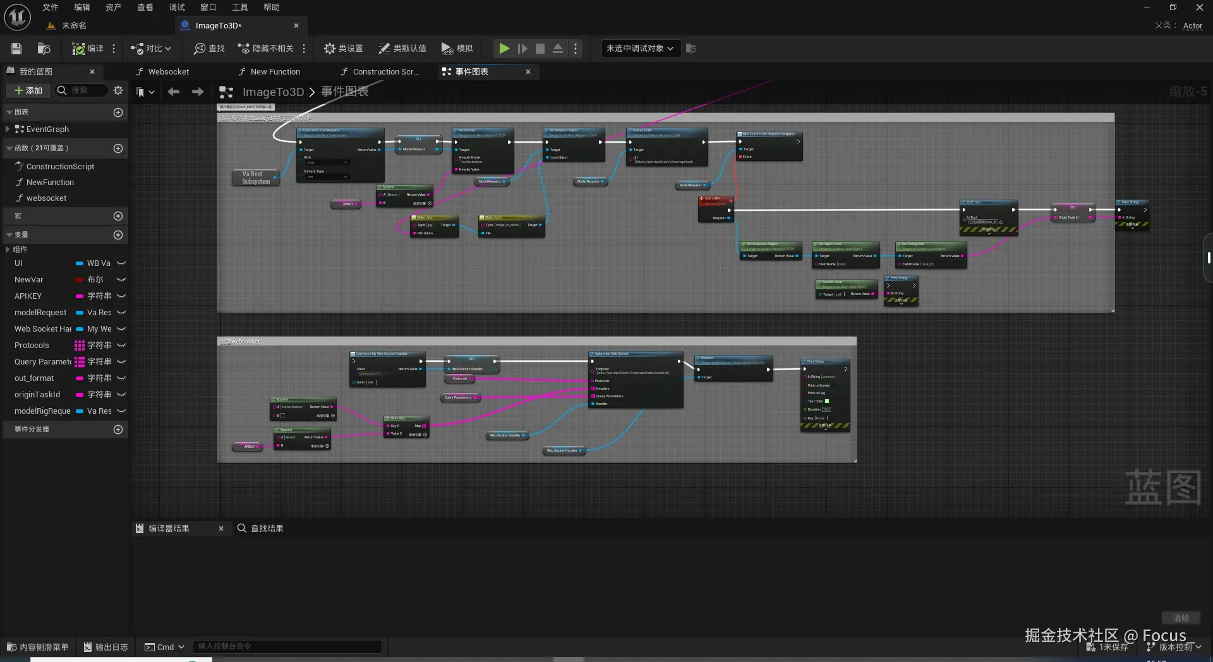Open the 调试 Debug menu
Viewport: 1213px width, 662px height.
pos(177,8)
